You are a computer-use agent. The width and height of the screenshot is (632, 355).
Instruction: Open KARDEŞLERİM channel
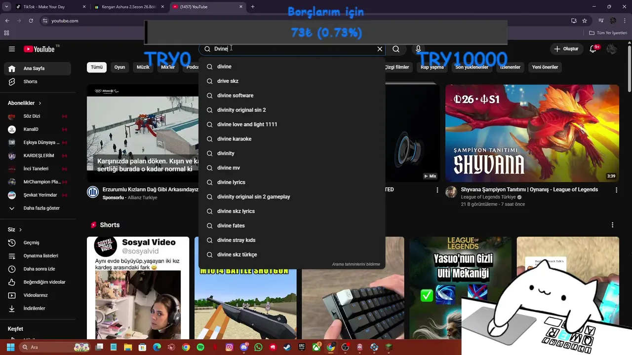38,155
